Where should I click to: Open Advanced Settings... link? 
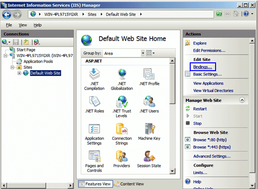click(x=212, y=156)
